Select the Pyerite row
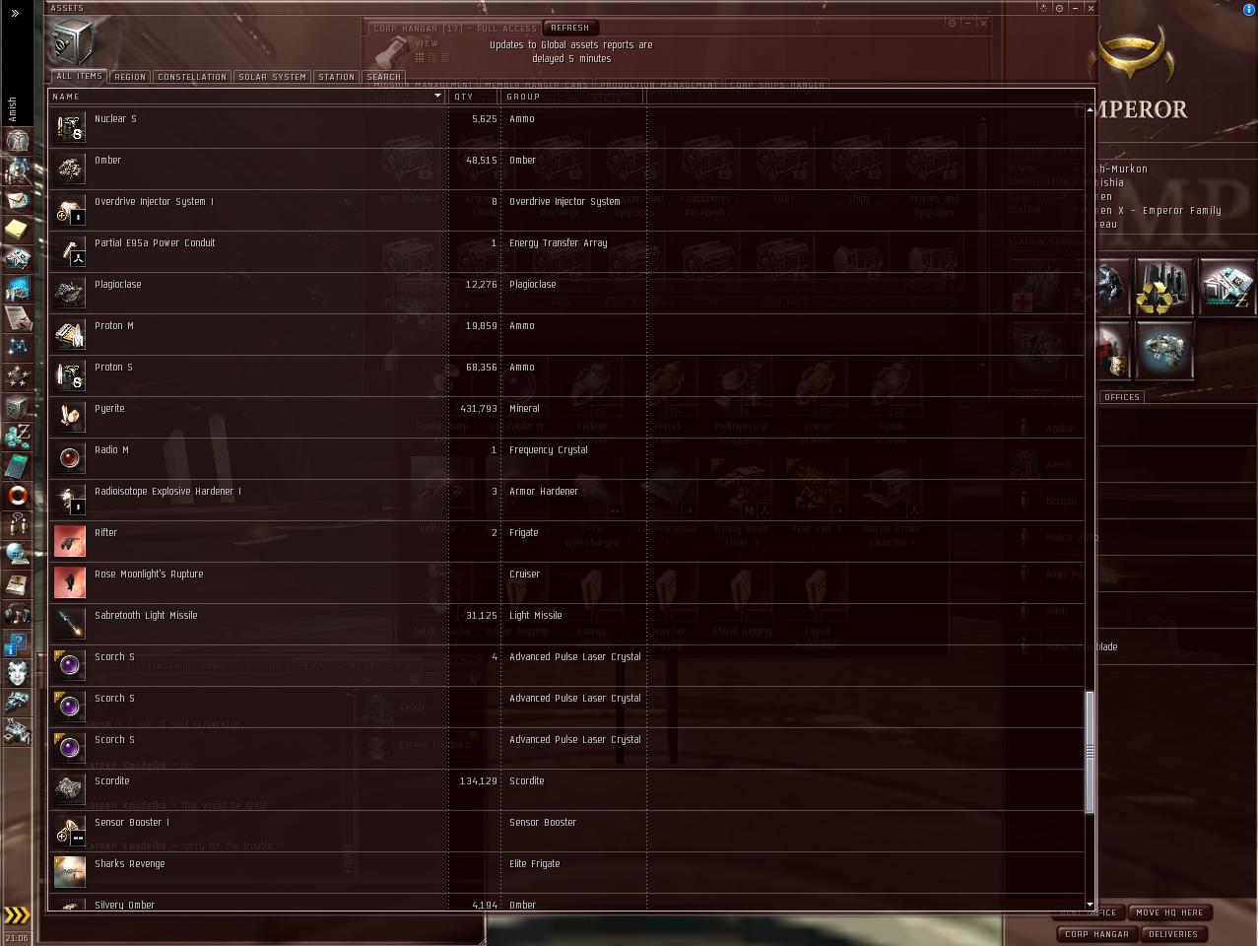 [566, 417]
